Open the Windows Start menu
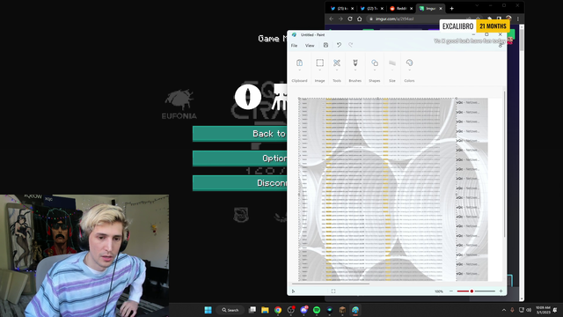 coord(208,310)
